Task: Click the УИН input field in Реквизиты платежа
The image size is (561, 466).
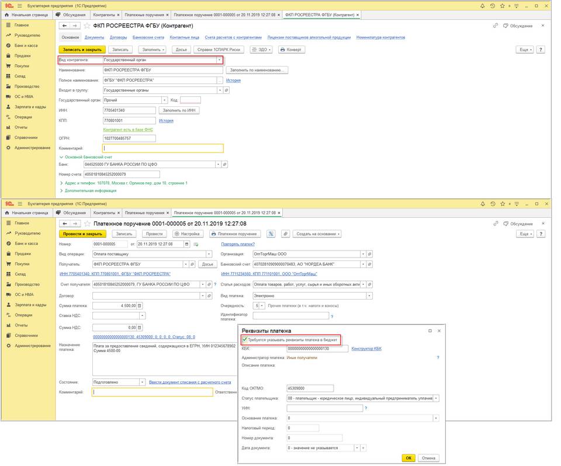Action: 324,408
